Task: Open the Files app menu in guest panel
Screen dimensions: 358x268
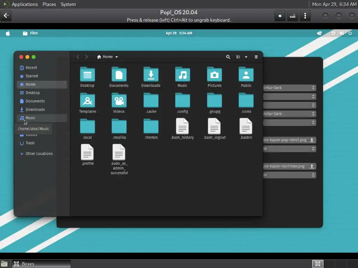Action: (30, 33)
